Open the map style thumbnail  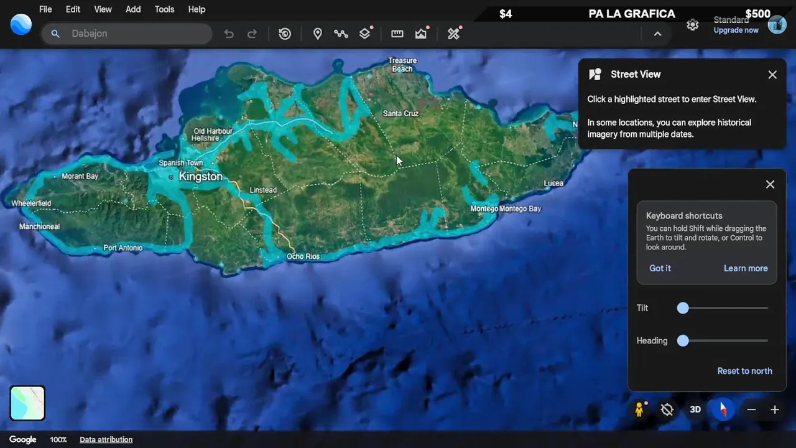point(27,403)
